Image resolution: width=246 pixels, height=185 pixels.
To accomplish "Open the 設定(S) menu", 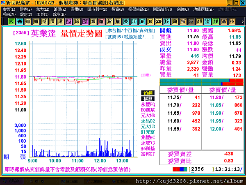I will coord(26,14).
